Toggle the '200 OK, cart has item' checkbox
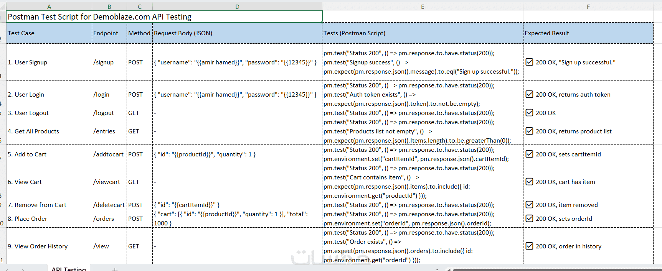 click(529, 182)
